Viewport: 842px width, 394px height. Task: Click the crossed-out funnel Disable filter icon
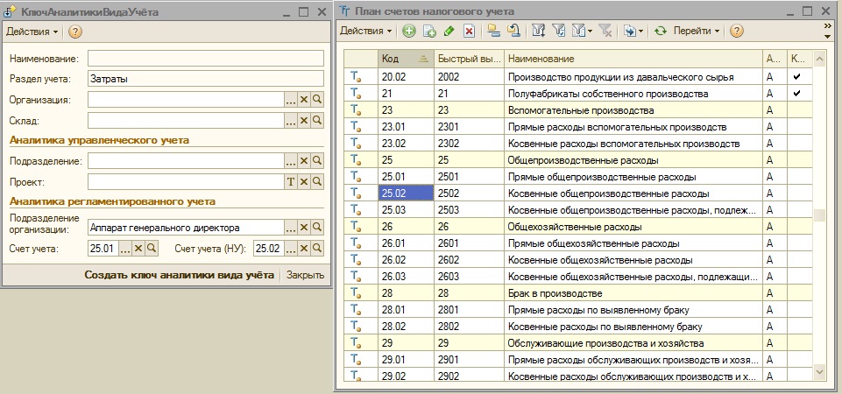click(x=605, y=31)
